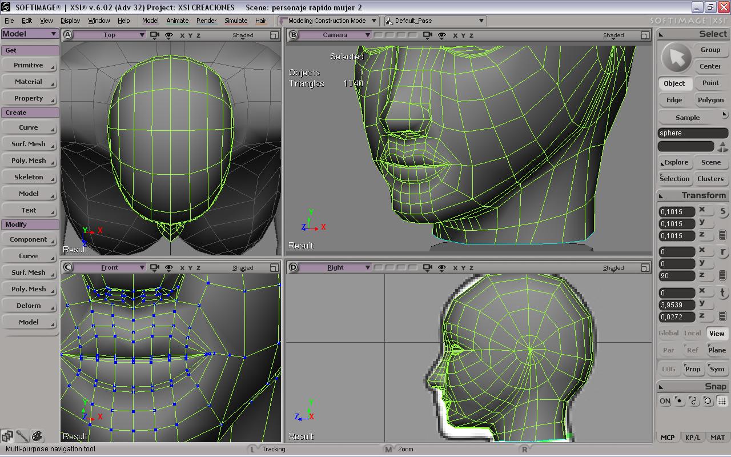
Task: Click the wrench tools icon at bottom left
Action: (22, 436)
